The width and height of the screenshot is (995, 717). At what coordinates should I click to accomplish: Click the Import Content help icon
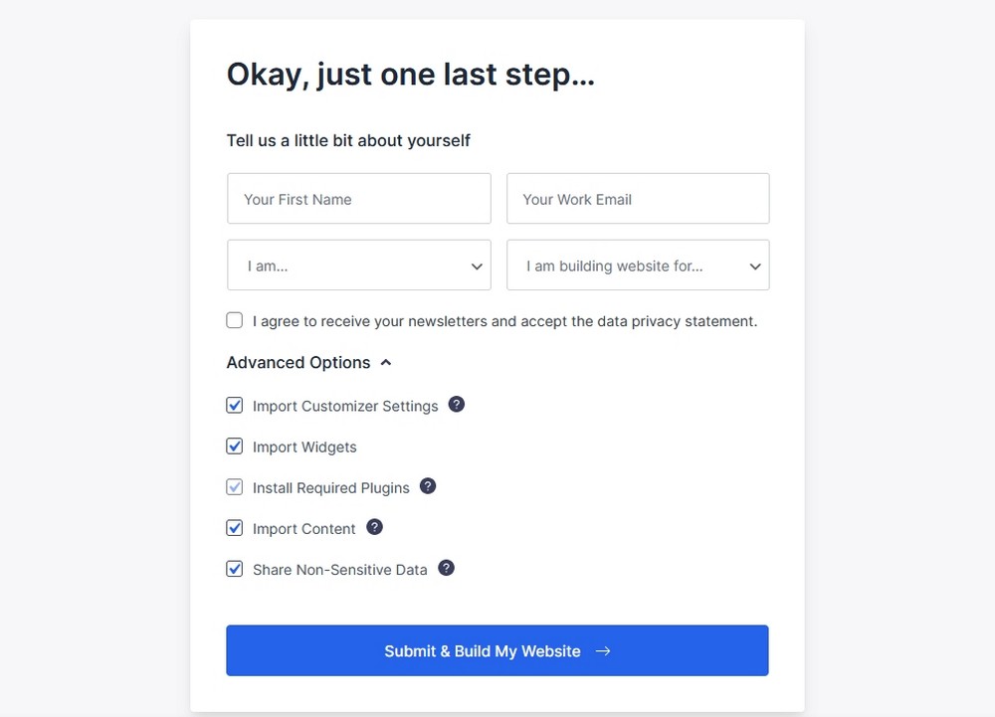(374, 527)
